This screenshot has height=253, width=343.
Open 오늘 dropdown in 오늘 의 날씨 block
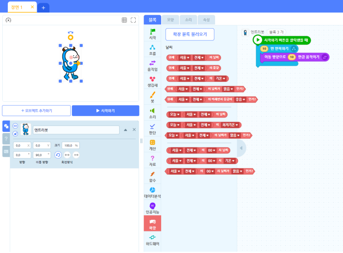tap(175, 114)
